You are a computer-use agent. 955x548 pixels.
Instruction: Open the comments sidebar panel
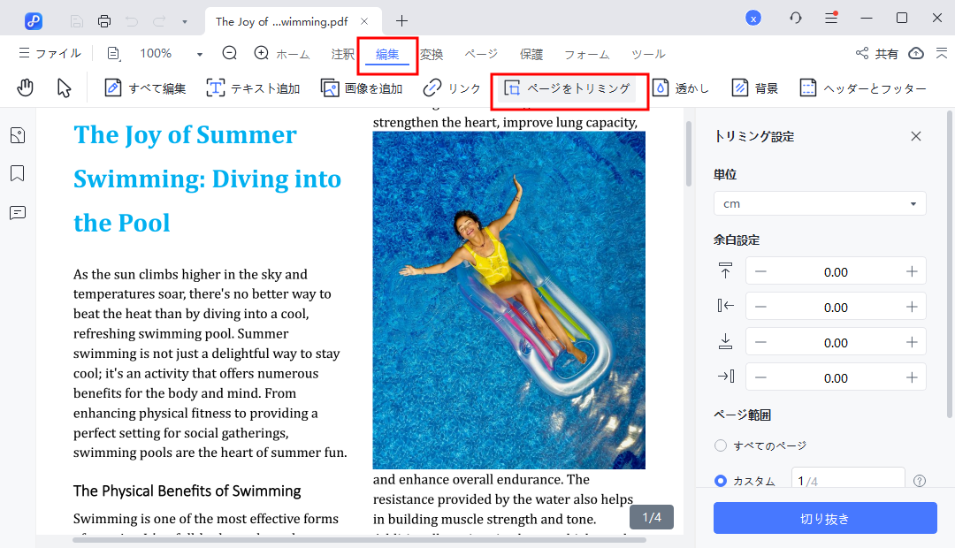(x=18, y=213)
